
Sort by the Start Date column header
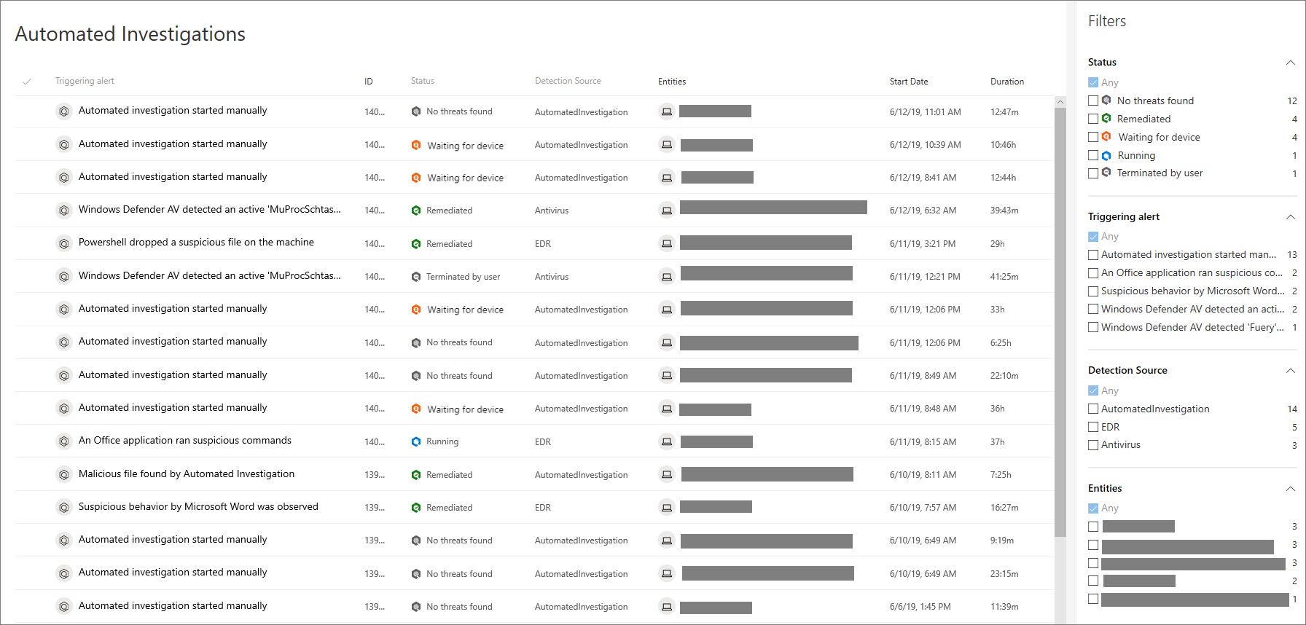(908, 82)
